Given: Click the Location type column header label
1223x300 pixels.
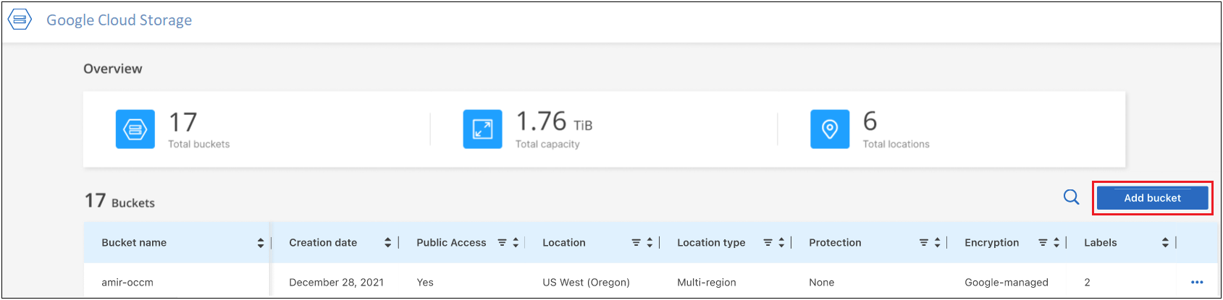Looking at the screenshot, I should [x=711, y=243].
